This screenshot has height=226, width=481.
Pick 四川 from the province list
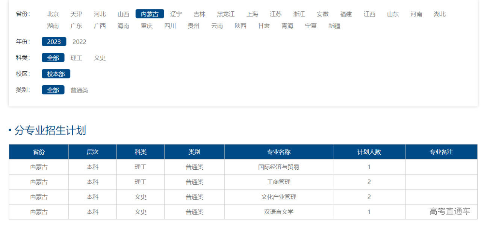[170, 26]
